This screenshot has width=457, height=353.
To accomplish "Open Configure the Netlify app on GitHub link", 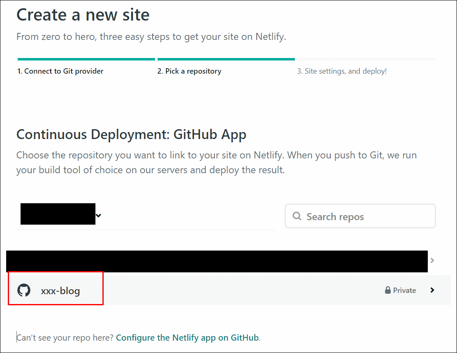I will (188, 337).
